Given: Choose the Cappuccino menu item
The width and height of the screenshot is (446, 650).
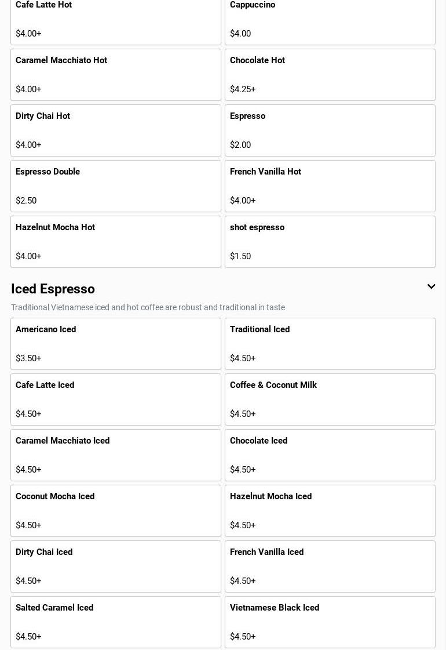Looking at the screenshot, I should coord(330,20).
